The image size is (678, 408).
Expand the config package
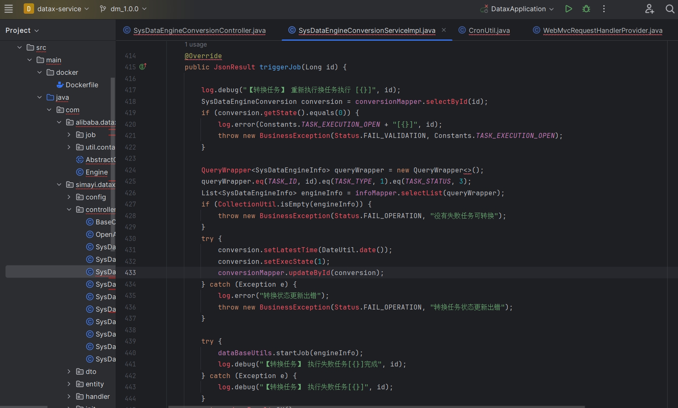point(69,197)
